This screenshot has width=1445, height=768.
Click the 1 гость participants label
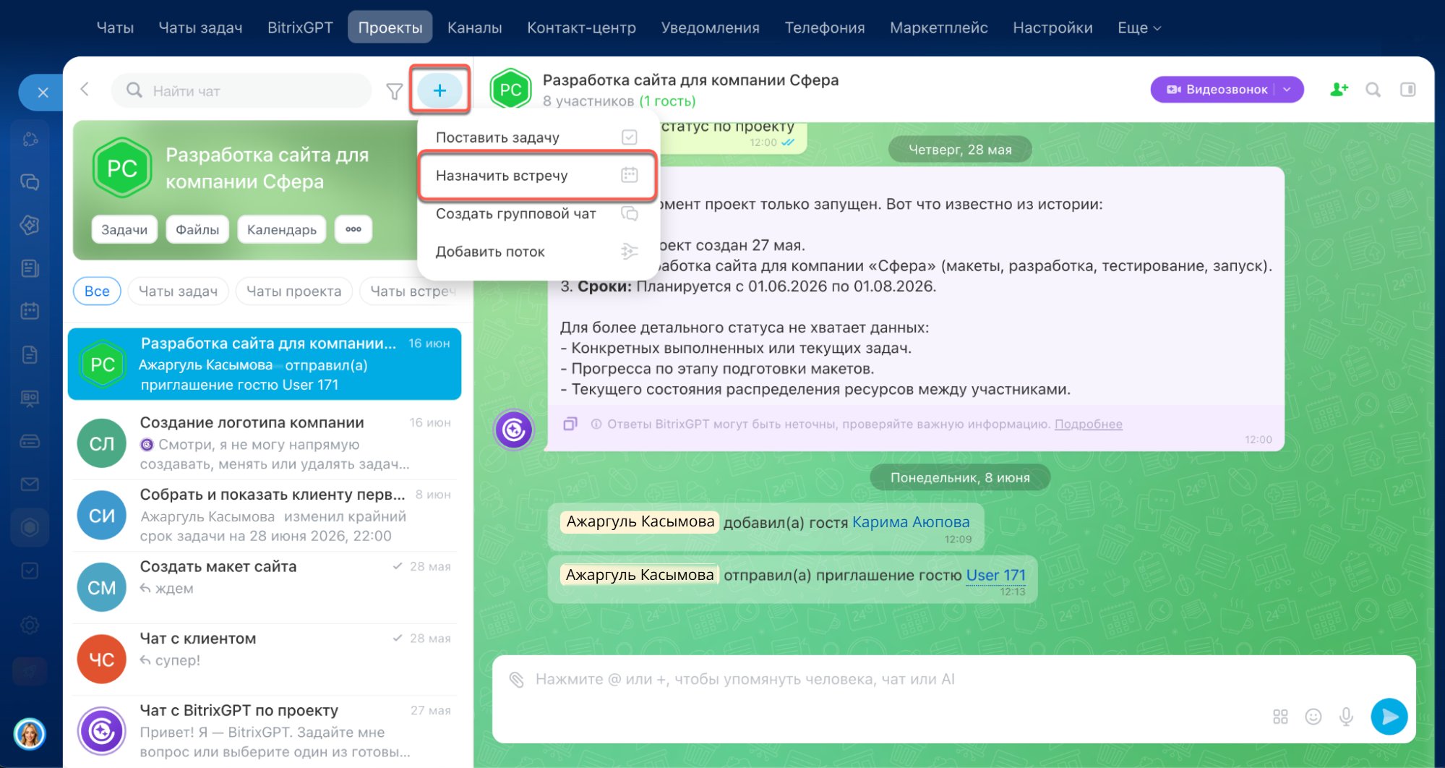(x=667, y=101)
